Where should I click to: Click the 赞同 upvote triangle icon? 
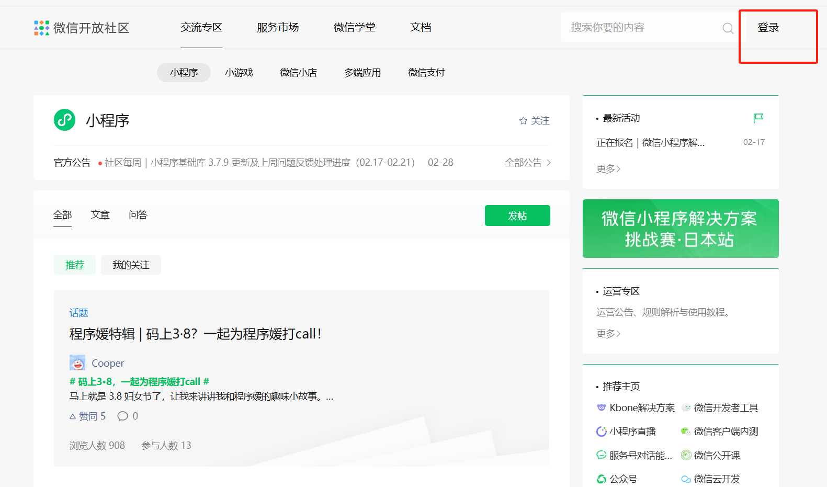coord(73,416)
